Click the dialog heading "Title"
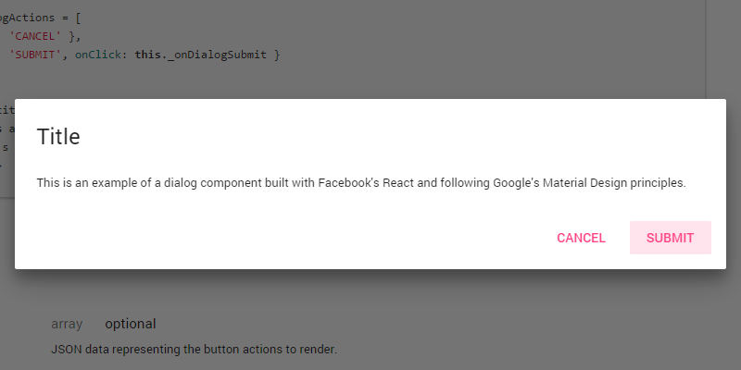The image size is (741, 370). tap(58, 137)
